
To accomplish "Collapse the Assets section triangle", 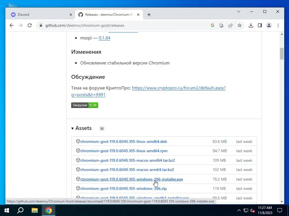I will pos(73,128).
